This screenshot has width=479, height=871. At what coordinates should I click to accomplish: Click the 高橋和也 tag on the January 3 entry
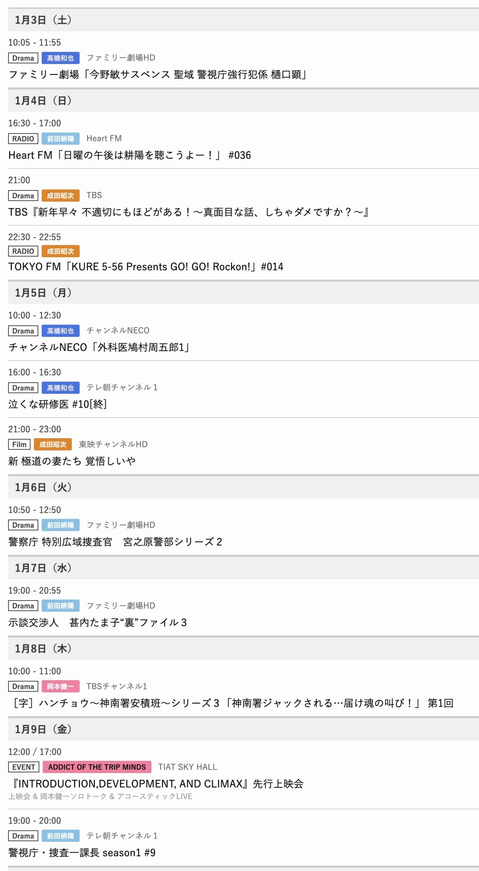61,58
